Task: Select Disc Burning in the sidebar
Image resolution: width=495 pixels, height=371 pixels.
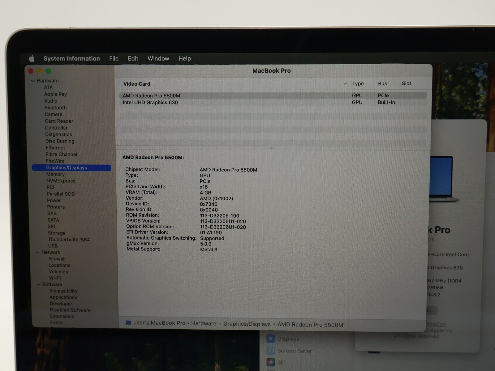Action: coord(60,141)
